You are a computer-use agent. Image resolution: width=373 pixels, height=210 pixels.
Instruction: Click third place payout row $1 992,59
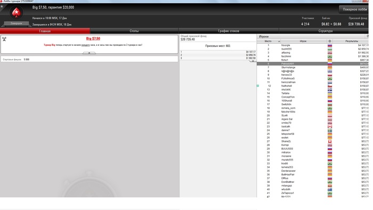pyautogui.click(x=218, y=58)
